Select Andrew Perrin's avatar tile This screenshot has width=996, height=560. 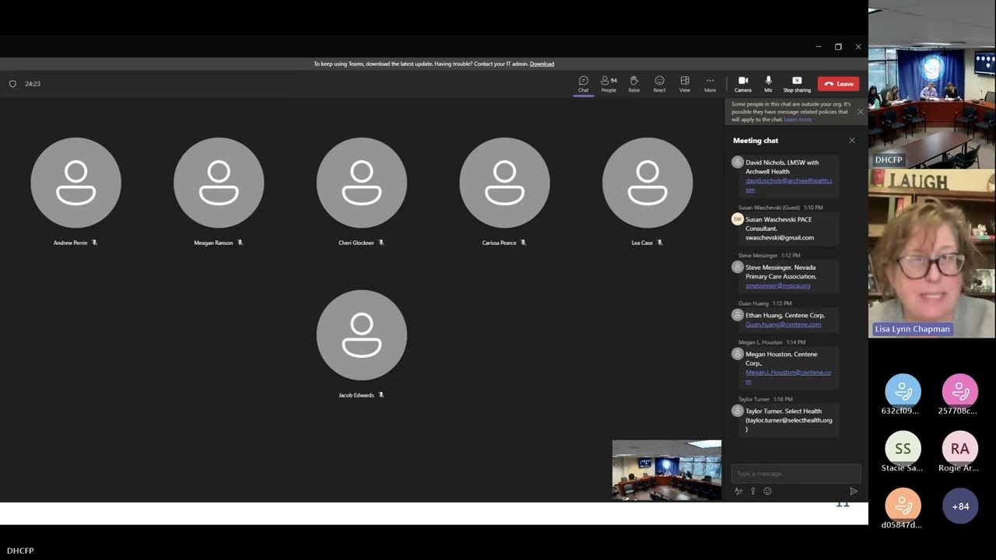tap(76, 184)
